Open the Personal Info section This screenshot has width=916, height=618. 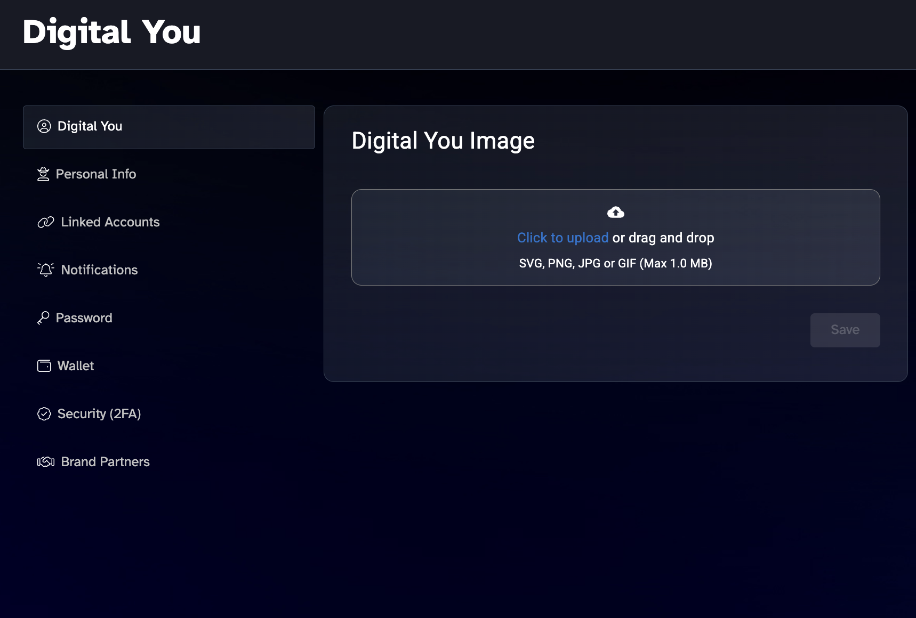(x=169, y=174)
